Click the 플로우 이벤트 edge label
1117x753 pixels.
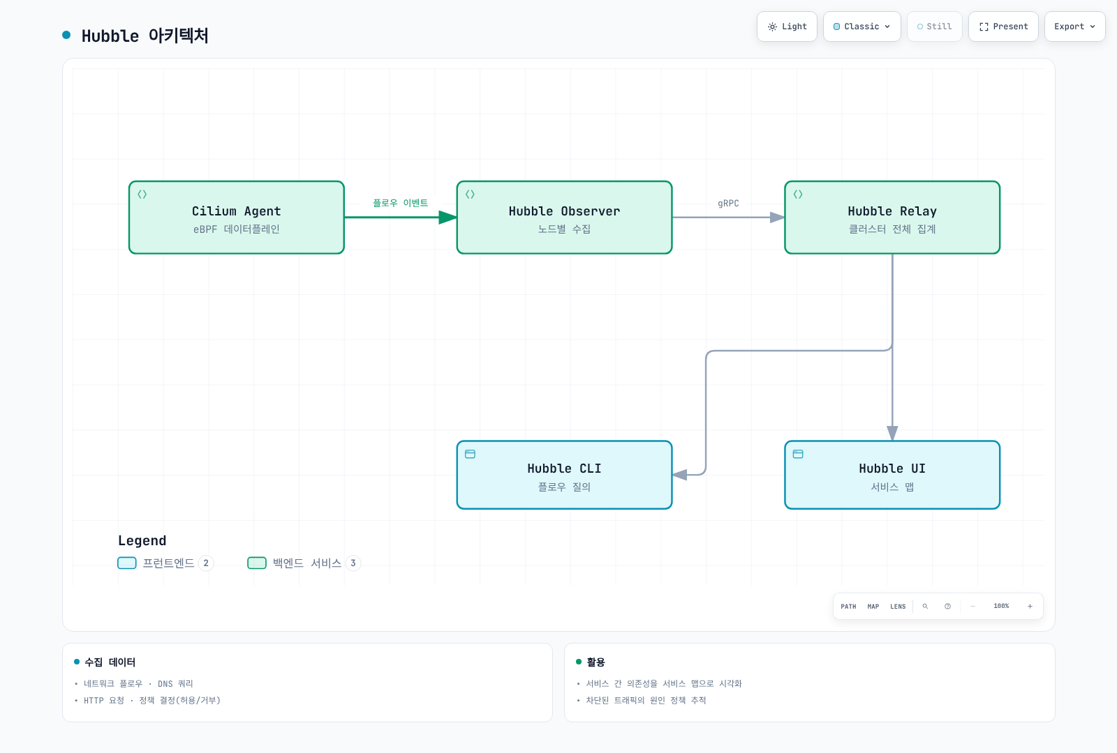tap(400, 203)
